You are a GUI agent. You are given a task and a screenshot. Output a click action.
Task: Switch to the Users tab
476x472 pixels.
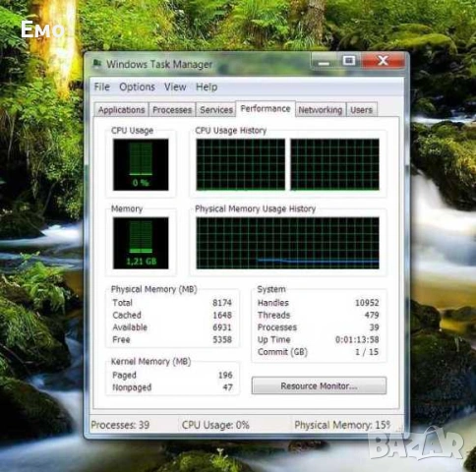pyautogui.click(x=361, y=110)
